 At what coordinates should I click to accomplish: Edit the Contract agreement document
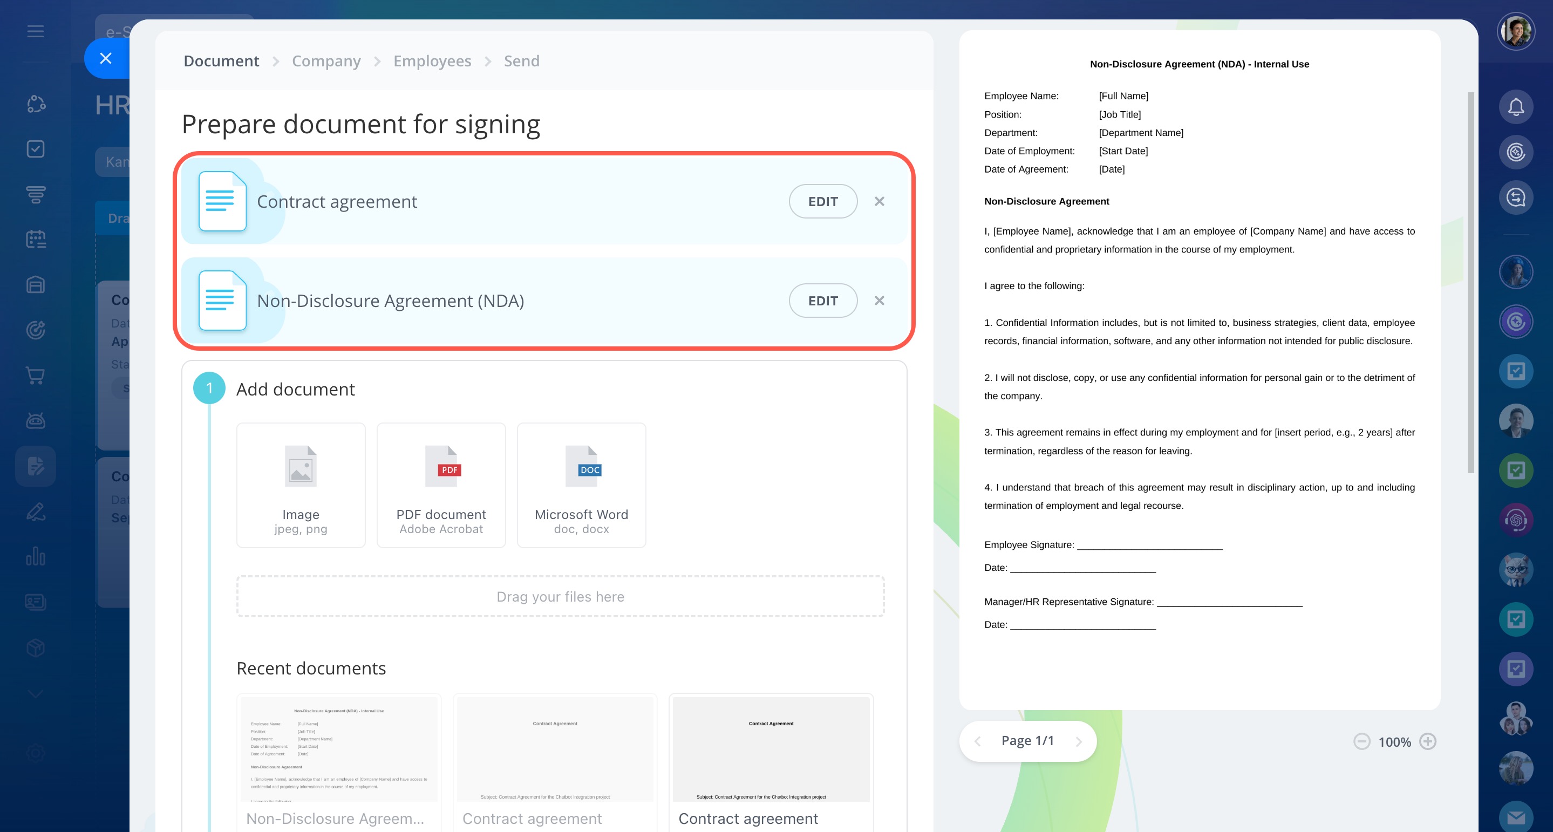coord(823,201)
